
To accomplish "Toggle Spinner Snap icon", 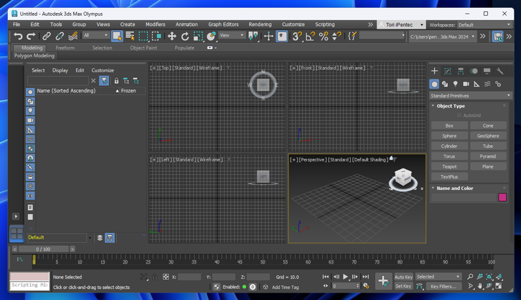I will [x=336, y=36].
